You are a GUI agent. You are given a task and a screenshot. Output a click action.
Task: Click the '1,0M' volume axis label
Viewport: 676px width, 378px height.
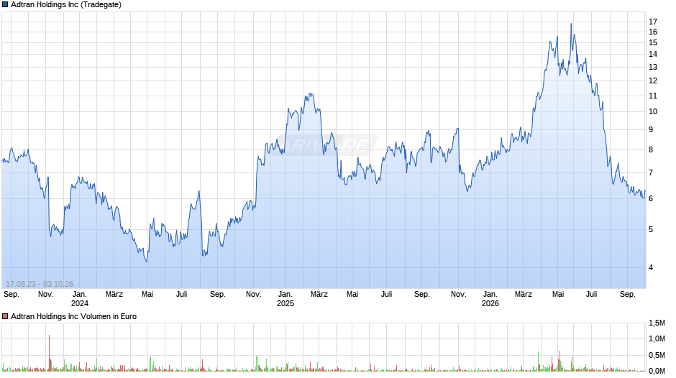[x=657, y=339]
